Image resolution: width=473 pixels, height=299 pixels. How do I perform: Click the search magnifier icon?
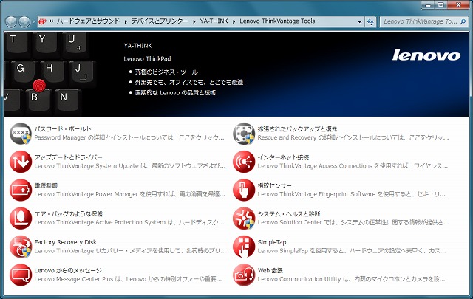tap(463, 21)
